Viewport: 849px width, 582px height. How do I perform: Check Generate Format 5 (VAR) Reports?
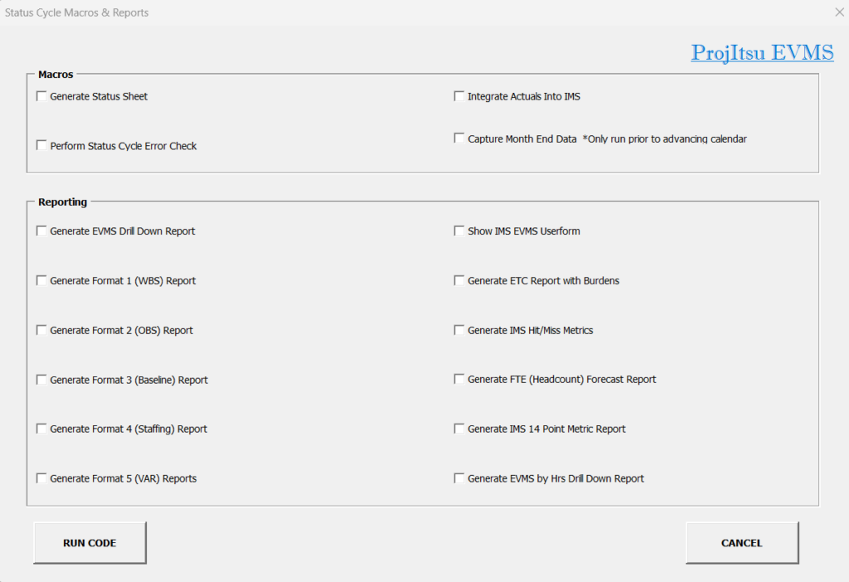coord(41,478)
